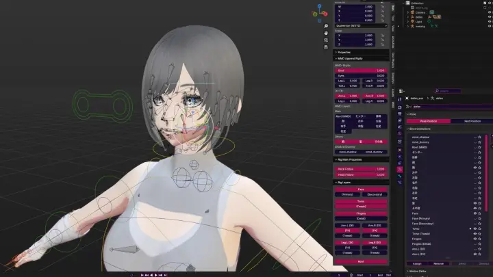This screenshot has width=493, height=277.
Task: Adjust the Bind value slider
Action: coord(361,70)
